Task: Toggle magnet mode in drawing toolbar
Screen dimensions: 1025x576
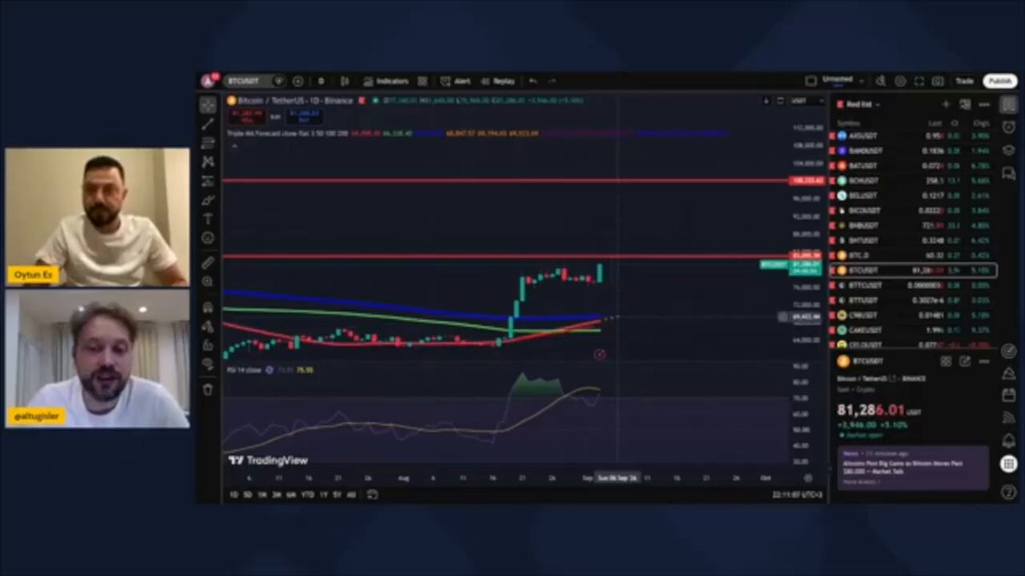Action: (x=208, y=307)
